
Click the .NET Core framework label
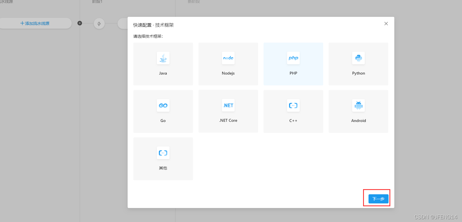(x=228, y=120)
